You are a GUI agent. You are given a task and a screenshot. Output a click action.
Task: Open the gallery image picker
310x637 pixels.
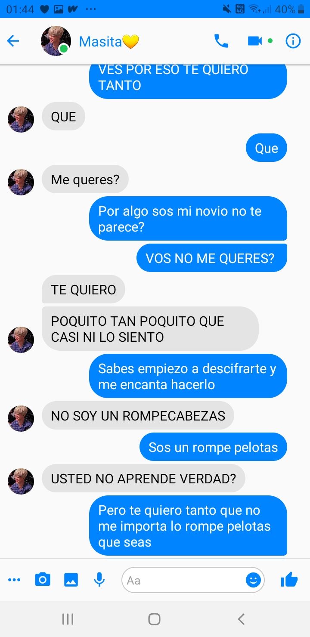tap(71, 580)
